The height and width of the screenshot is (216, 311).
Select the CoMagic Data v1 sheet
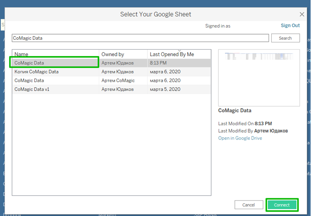click(x=31, y=89)
